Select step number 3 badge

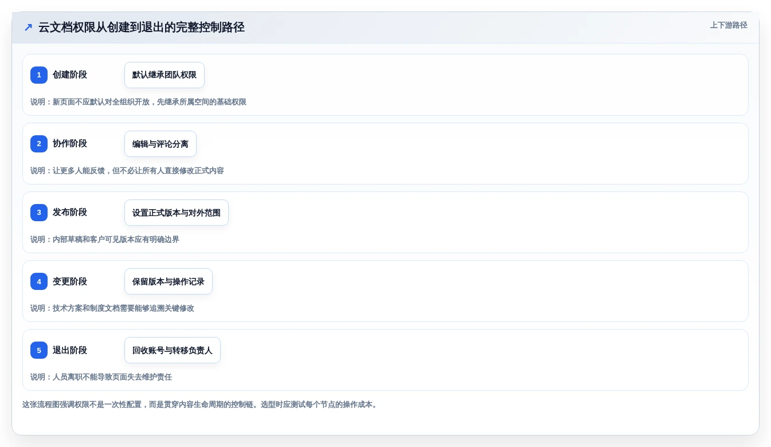click(39, 213)
